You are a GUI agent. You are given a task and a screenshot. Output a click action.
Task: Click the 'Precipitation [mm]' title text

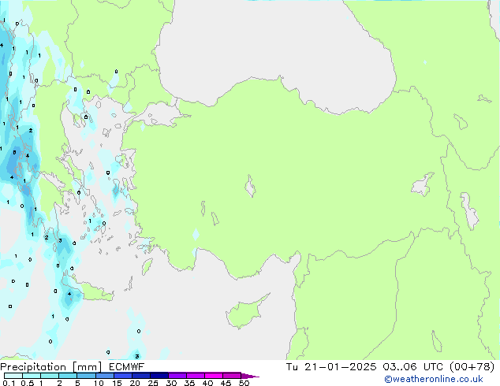tap(50, 367)
